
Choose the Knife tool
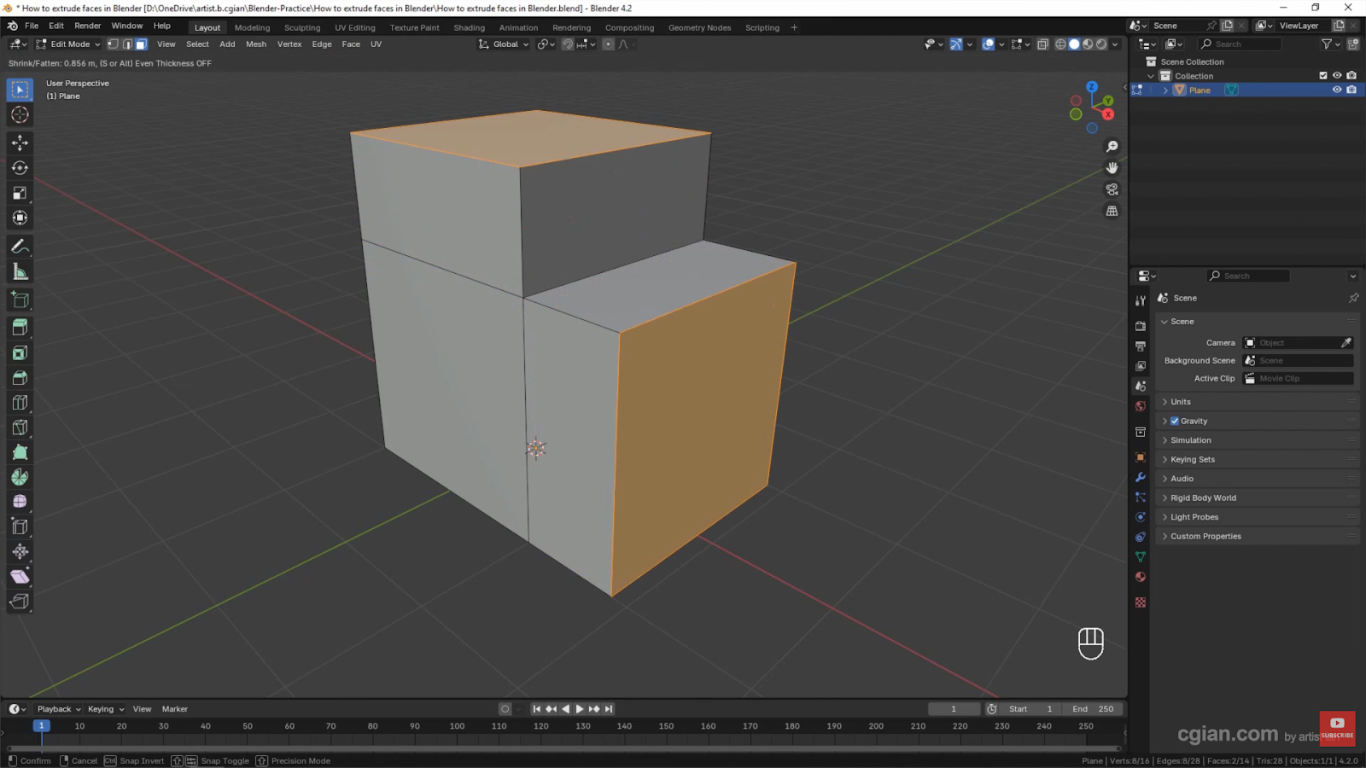point(20,428)
